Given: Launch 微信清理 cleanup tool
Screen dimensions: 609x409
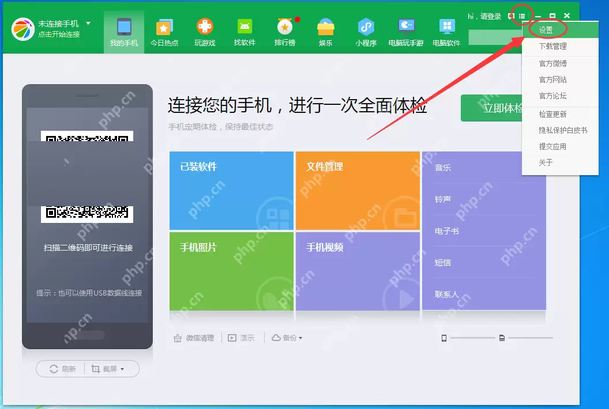Looking at the screenshot, I should [x=194, y=338].
